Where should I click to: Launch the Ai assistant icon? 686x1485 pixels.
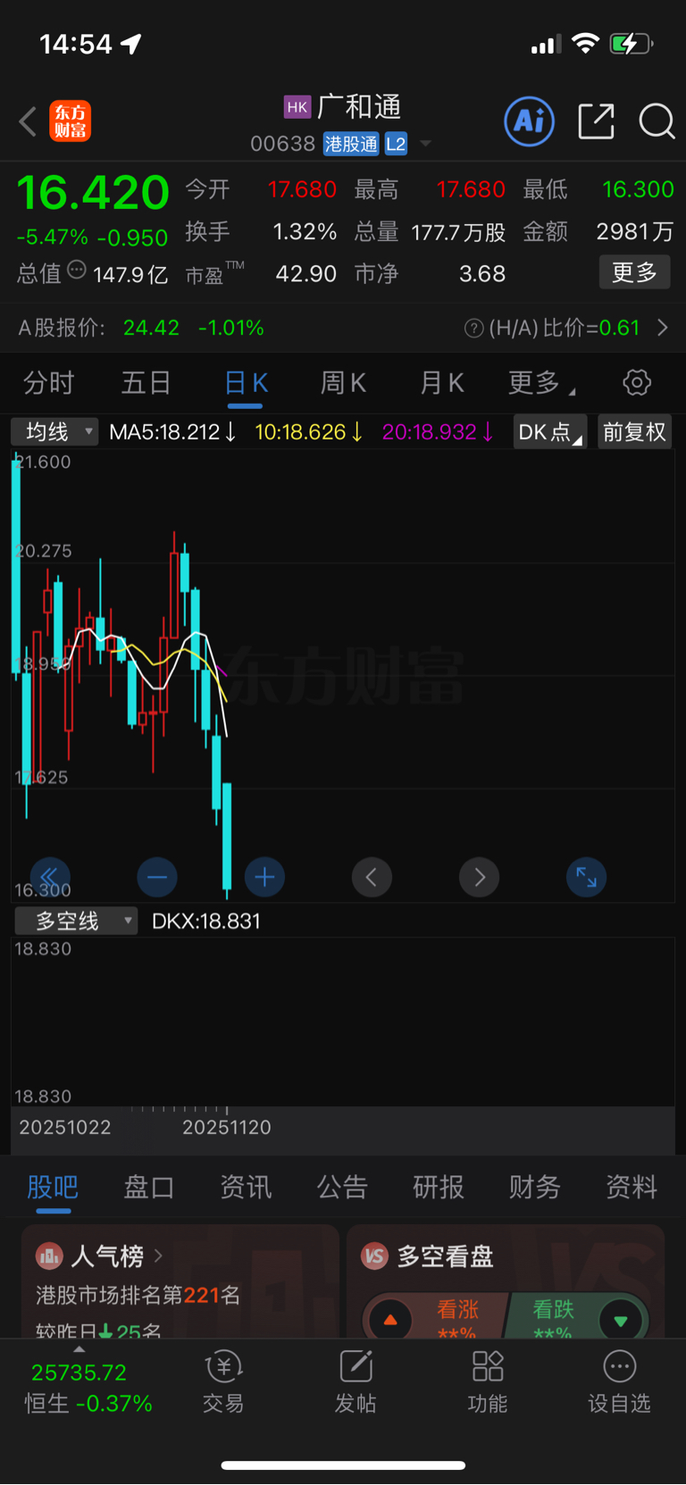pos(530,121)
